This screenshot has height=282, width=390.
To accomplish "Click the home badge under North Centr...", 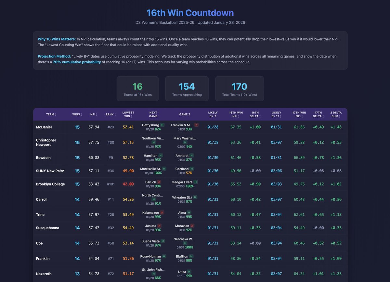I will click(153, 199).
